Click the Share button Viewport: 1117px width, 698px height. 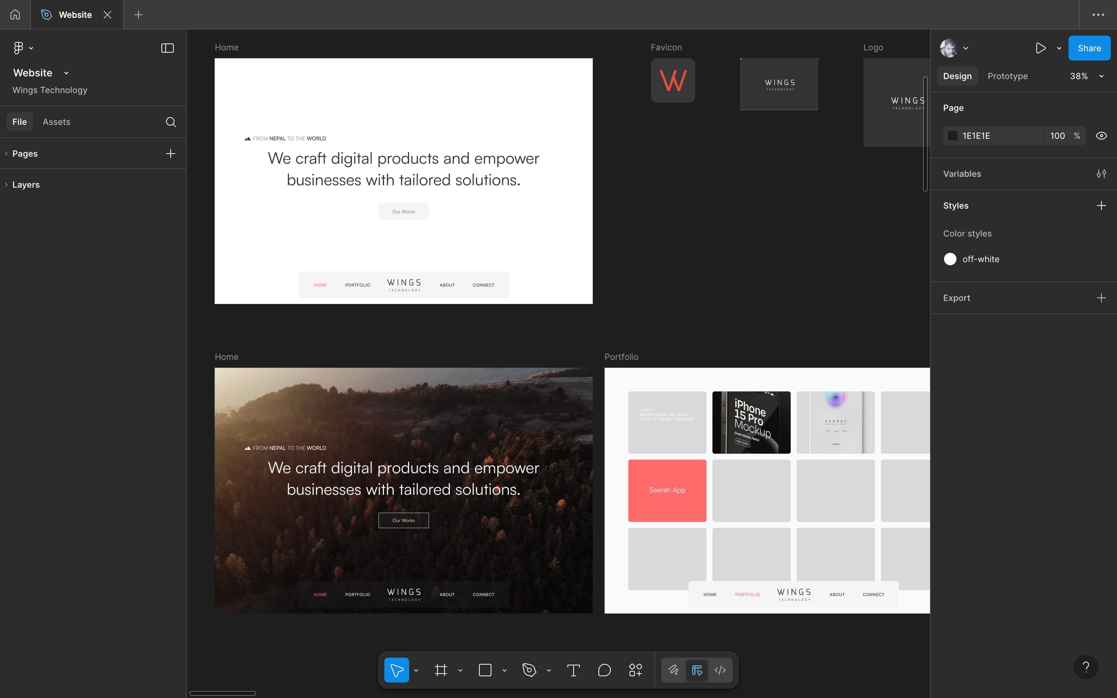click(x=1088, y=48)
